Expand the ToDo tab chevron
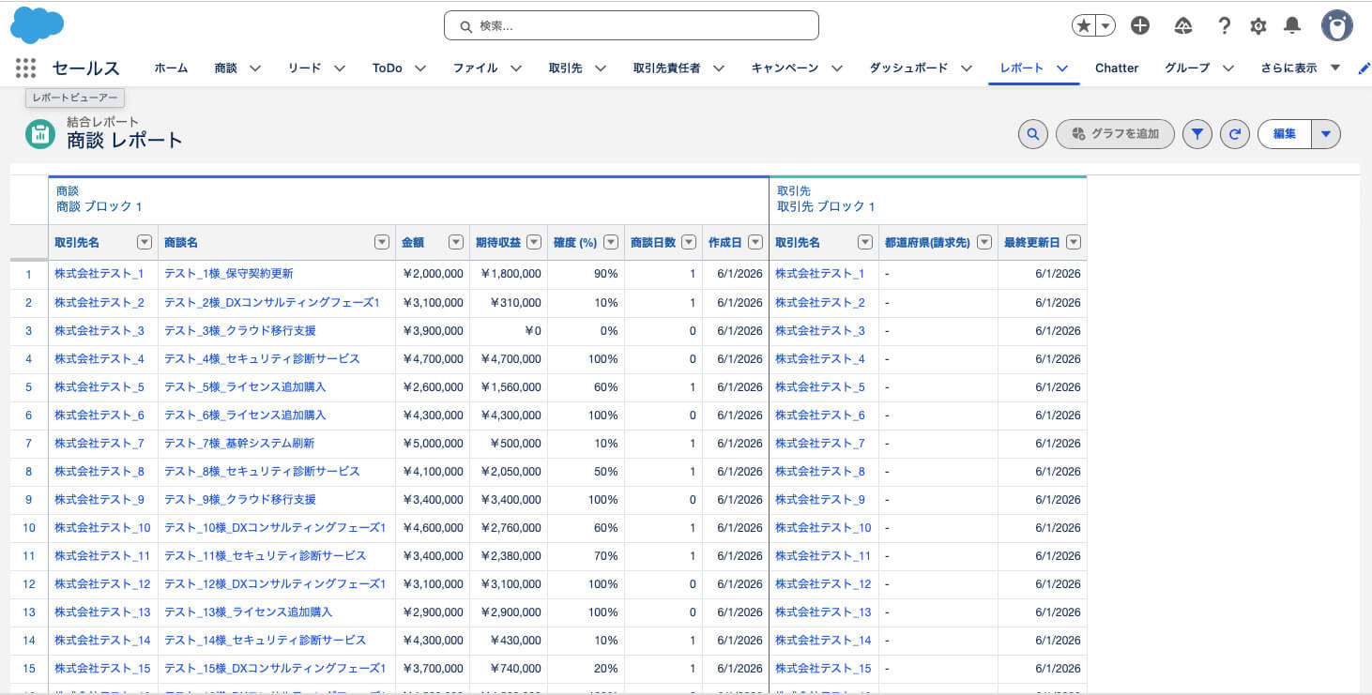The width and height of the screenshot is (1372, 695). 419,68
